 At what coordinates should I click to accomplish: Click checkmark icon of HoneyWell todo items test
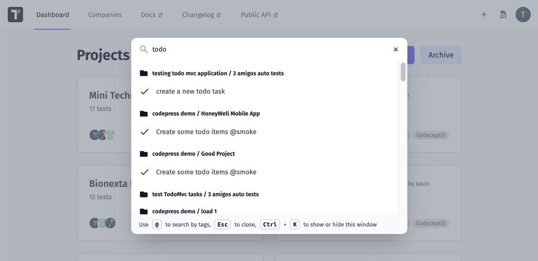[145, 132]
